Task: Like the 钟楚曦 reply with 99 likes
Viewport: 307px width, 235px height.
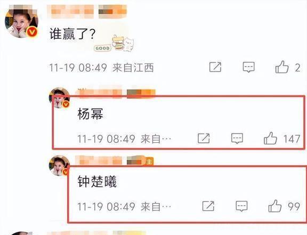Action: pyautogui.click(x=275, y=206)
